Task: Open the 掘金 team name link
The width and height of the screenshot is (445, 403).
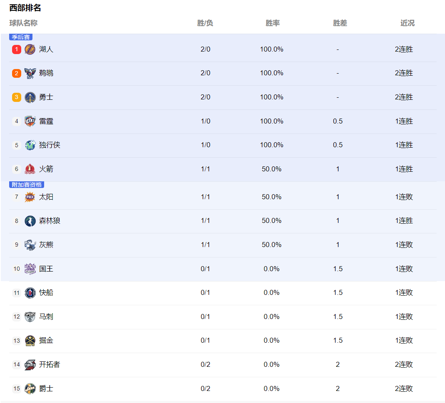Action: point(46,341)
